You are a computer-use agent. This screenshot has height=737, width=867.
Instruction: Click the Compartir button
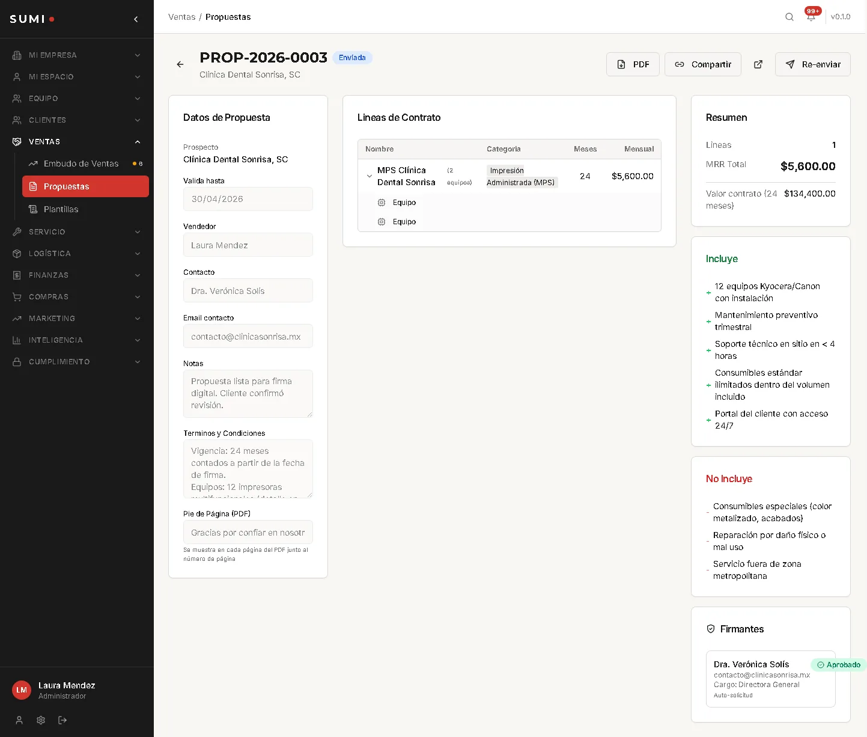[702, 64]
